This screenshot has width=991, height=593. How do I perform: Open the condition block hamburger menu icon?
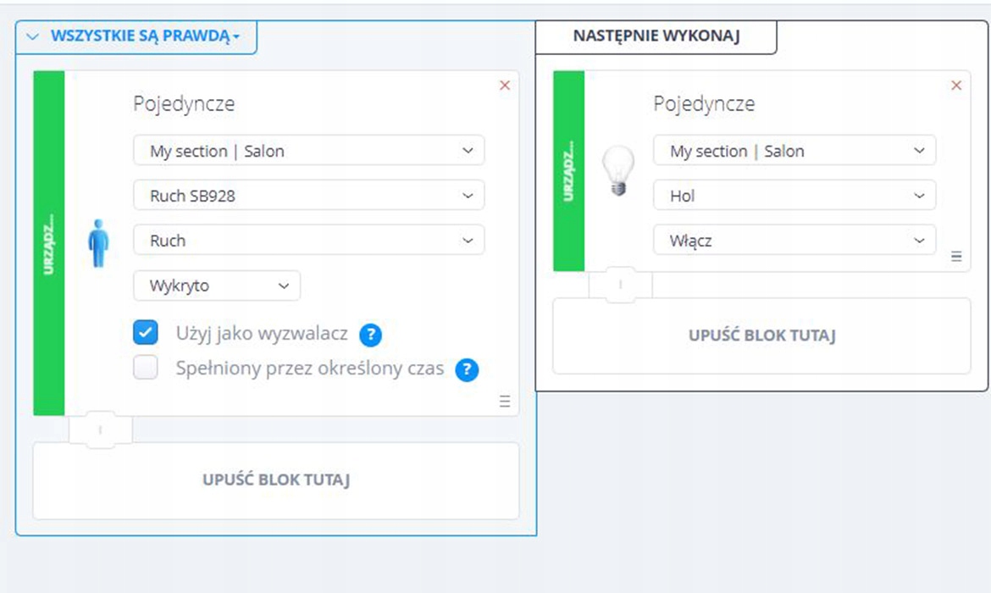(x=505, y=402)
